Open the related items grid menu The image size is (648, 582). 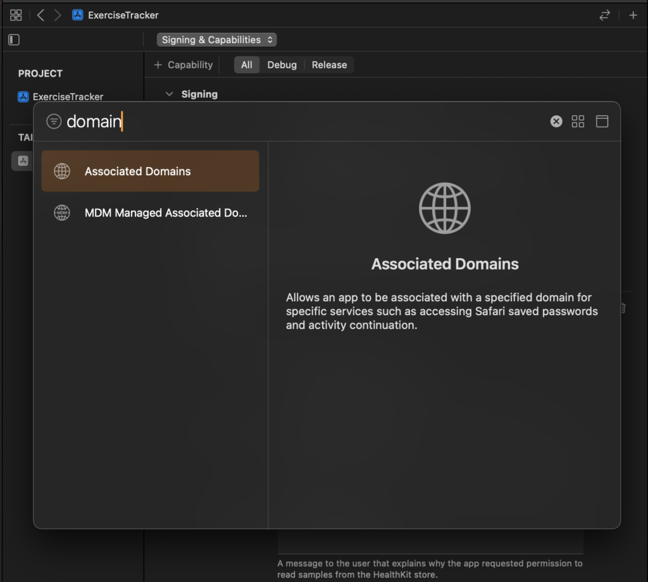coord(16,15)
